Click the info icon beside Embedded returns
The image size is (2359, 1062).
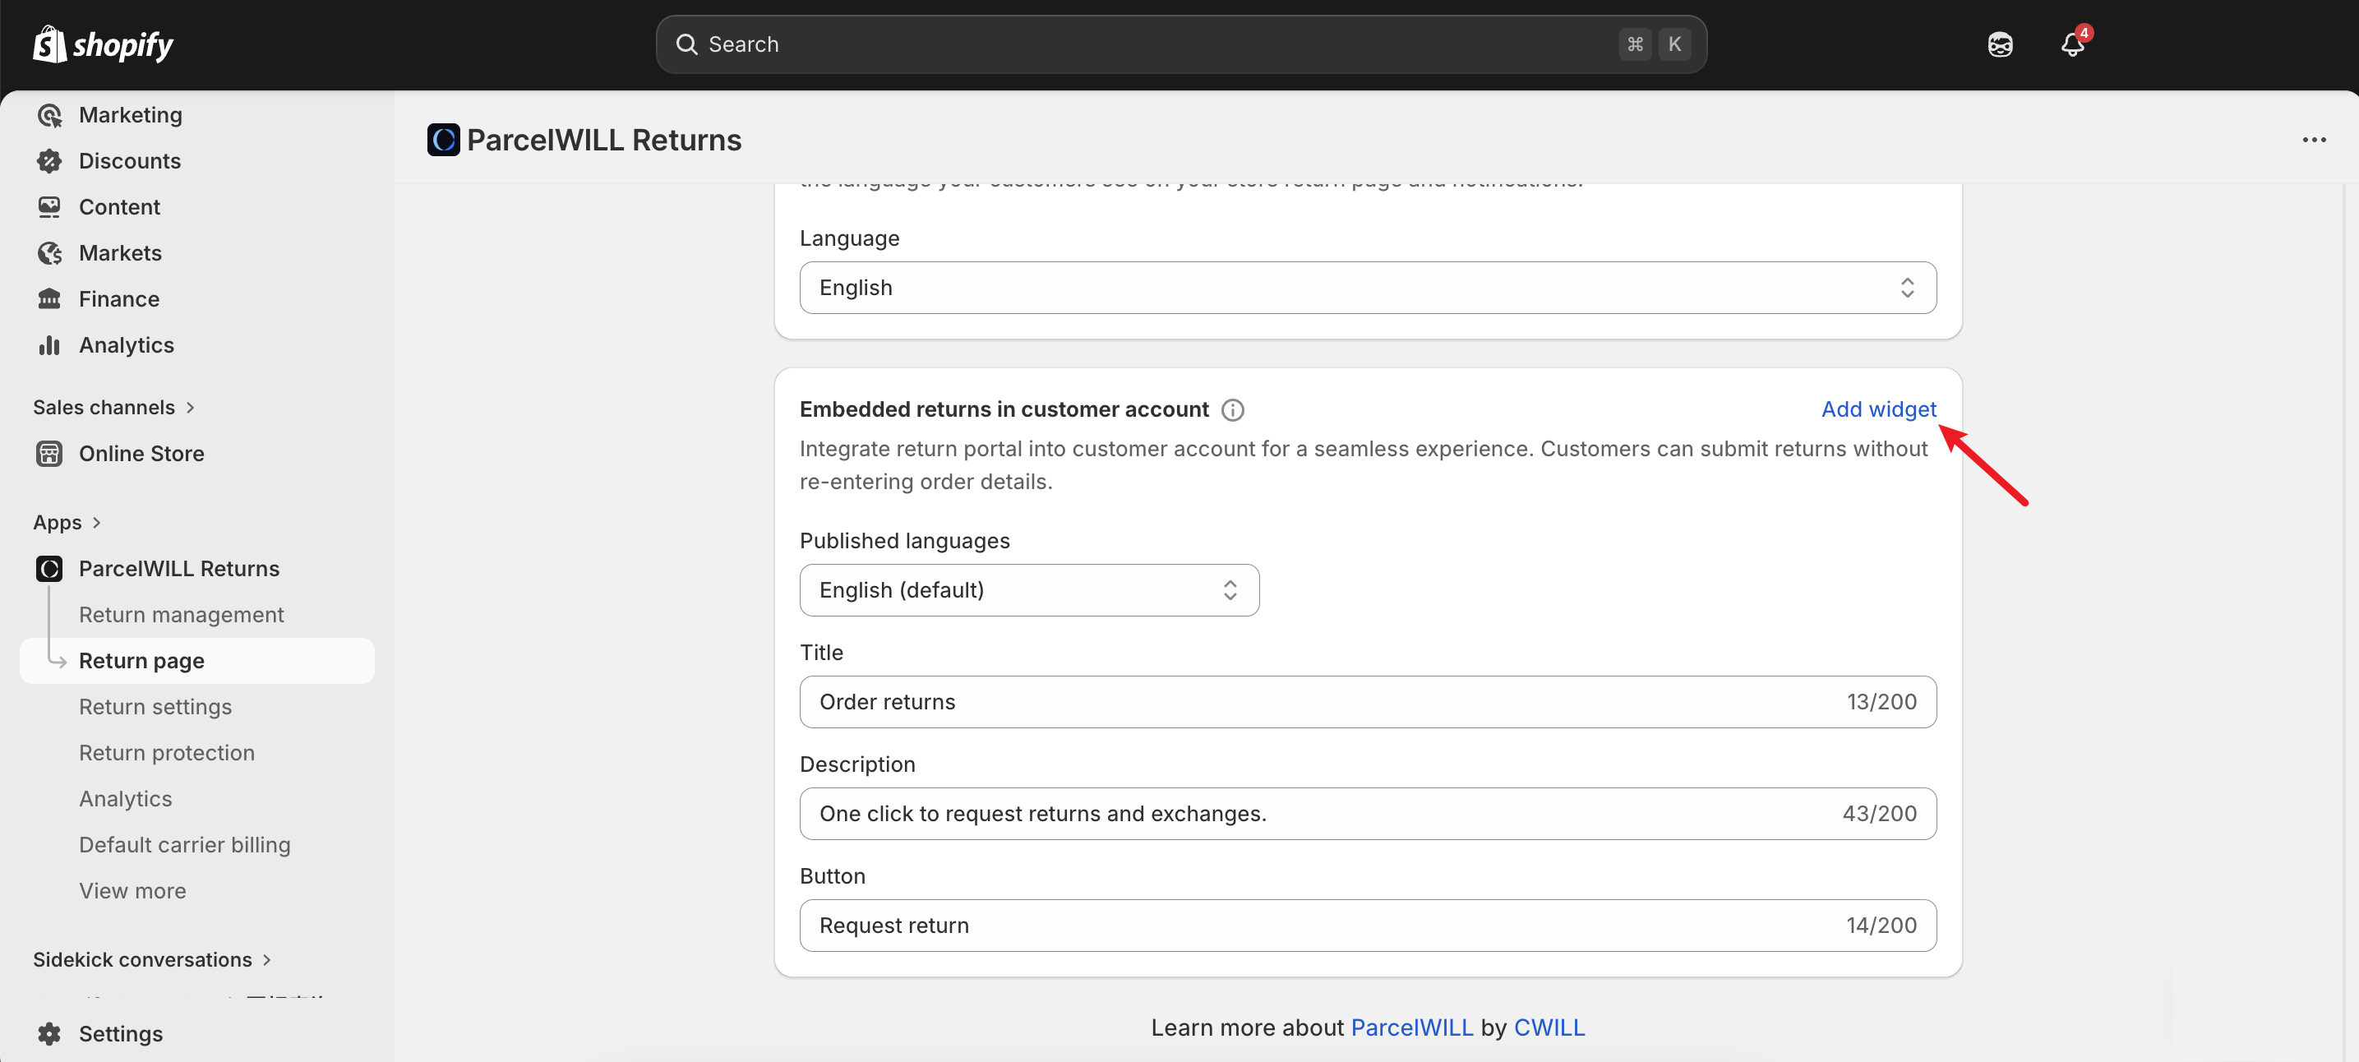click(x=1233, y=409)
